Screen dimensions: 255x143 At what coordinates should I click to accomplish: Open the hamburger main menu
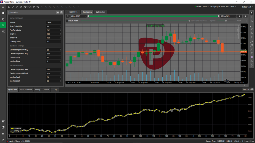tap(3, 7)
